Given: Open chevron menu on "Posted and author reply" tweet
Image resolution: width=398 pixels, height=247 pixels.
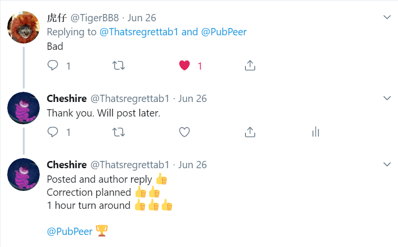Looking at the screenshot, I should click(x=387, y=164).
